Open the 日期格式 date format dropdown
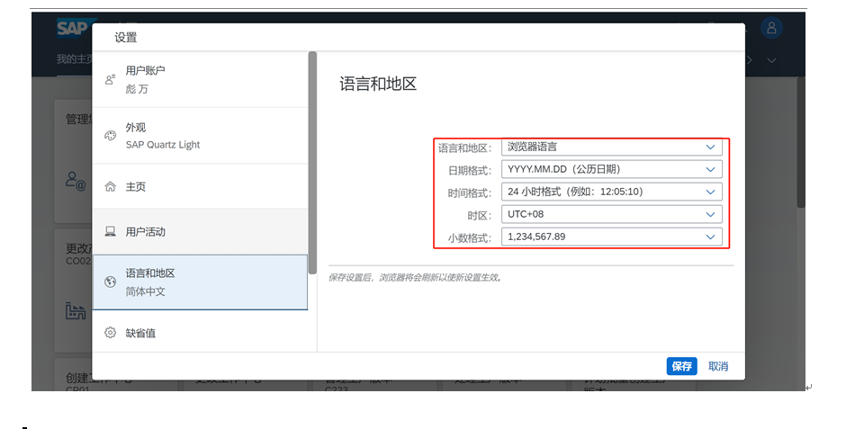The width and height of the screenshot is (855, 429). [x=710, y=169]
